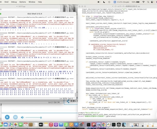Open Google input source menu
Screen dimensions: 157x129
(x=122, y=2)
